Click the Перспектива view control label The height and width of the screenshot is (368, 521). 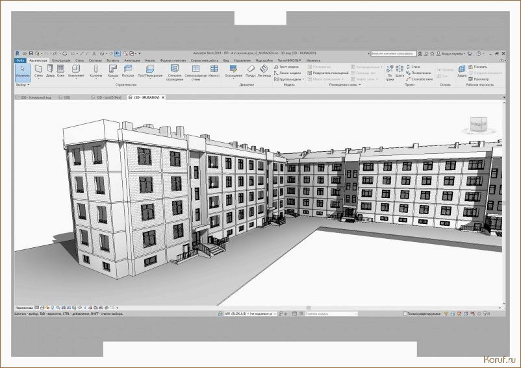[24, 308]
